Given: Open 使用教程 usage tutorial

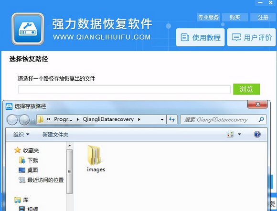Looking at the screenshot, I should point(200,37).
